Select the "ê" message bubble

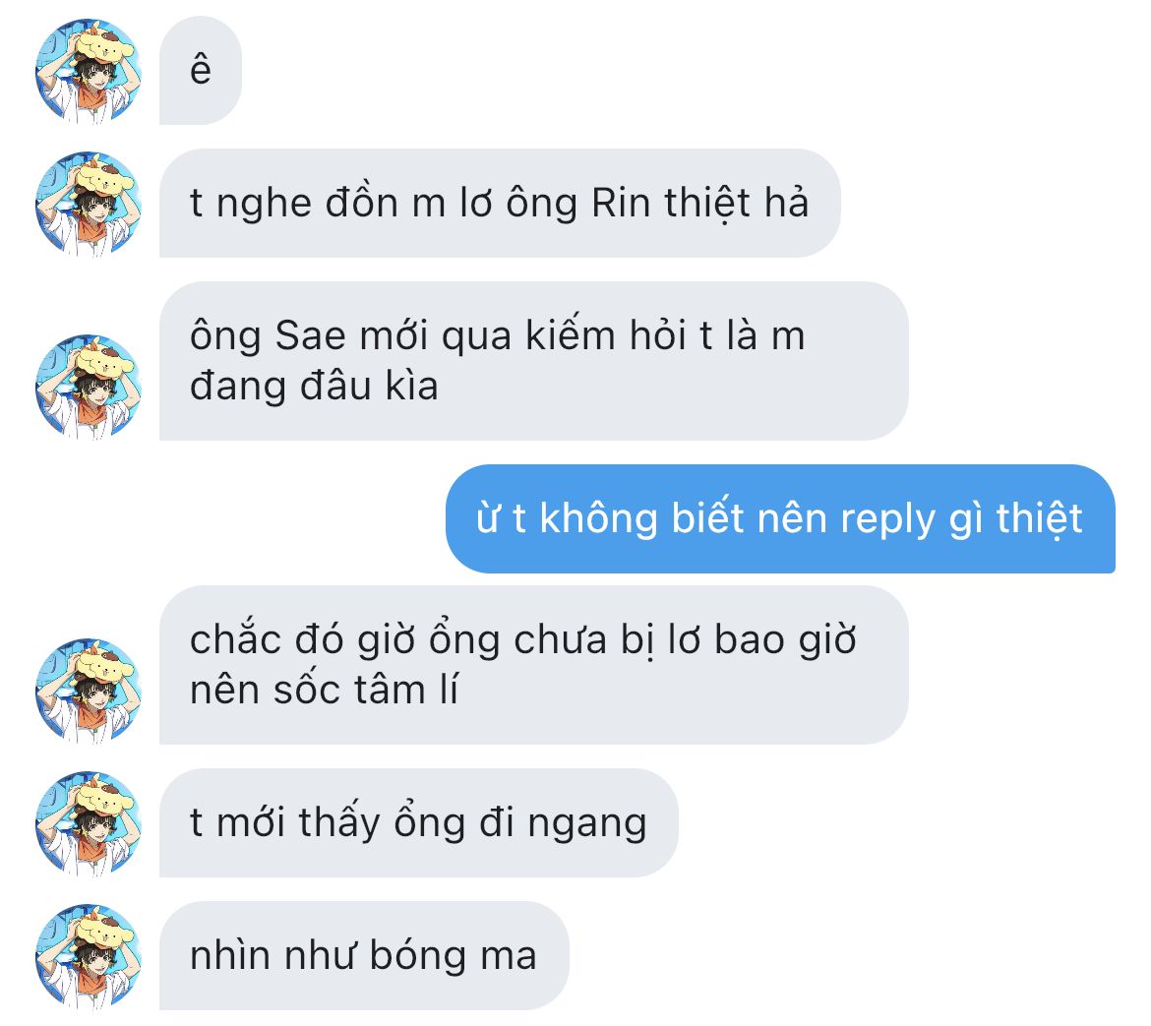coord(201,71)
